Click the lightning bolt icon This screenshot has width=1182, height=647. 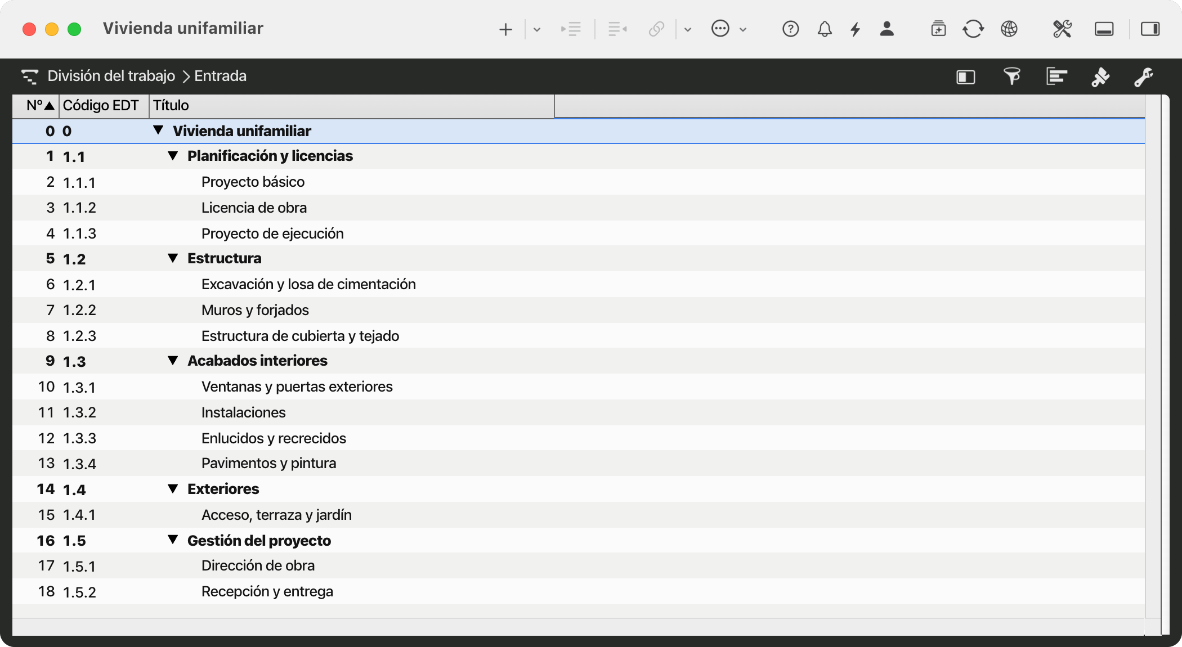coord(856,29)
